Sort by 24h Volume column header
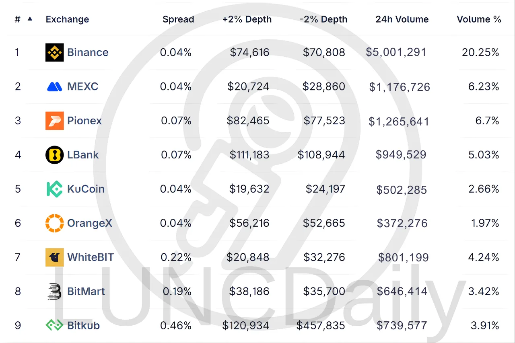Image resolution: width=515 pixels, height=343 pixels. 402,19
